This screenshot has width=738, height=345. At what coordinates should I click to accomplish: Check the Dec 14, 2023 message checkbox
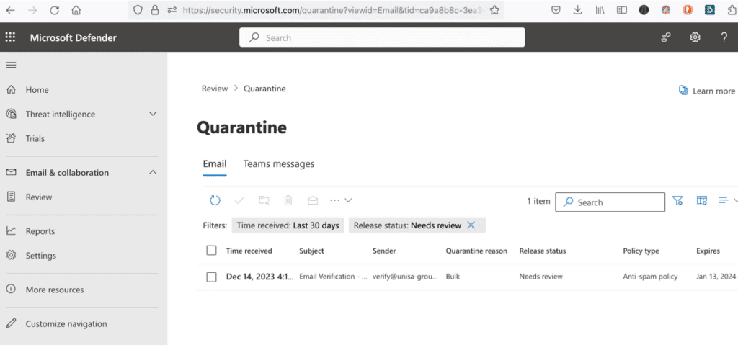(x=211, y=277)
